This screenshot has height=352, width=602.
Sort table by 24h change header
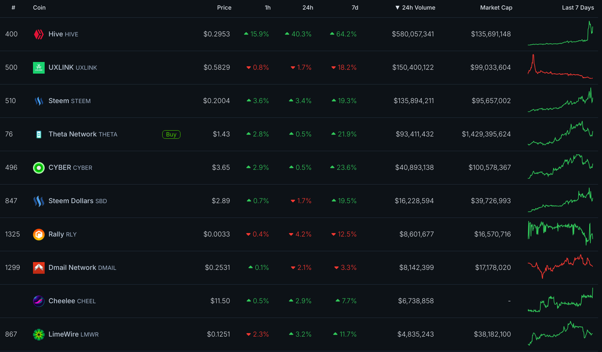308,8
